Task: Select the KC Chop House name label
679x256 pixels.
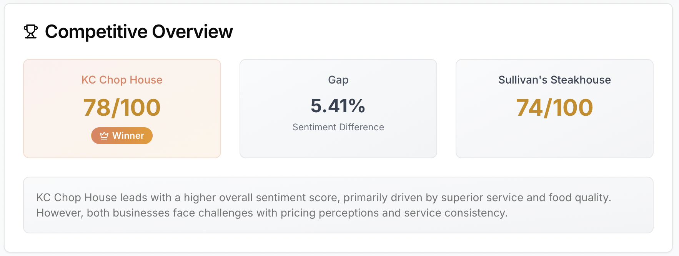Action: point(122,80)
